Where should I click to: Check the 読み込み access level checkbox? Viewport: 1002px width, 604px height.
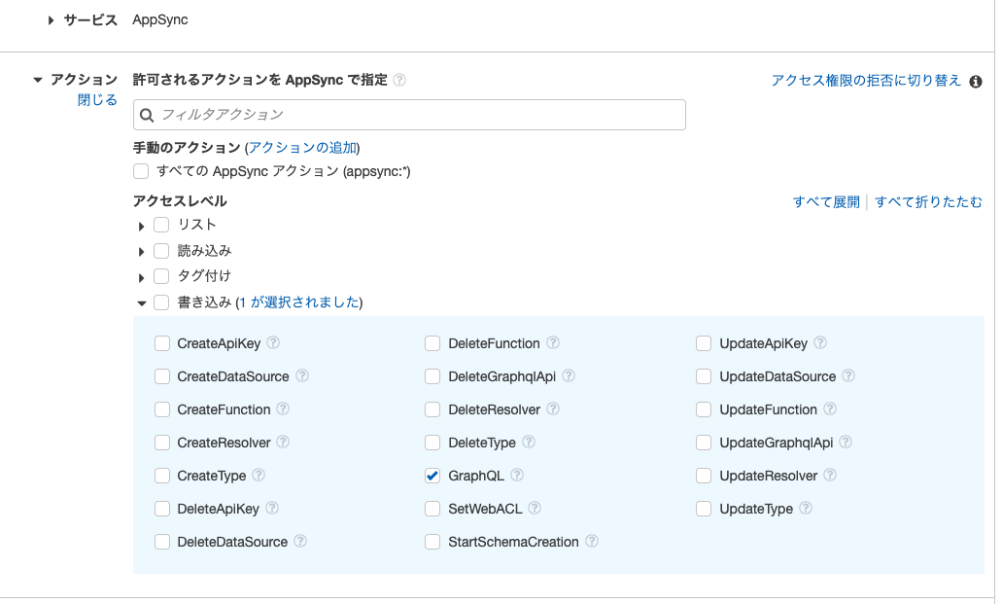[161, 251]
